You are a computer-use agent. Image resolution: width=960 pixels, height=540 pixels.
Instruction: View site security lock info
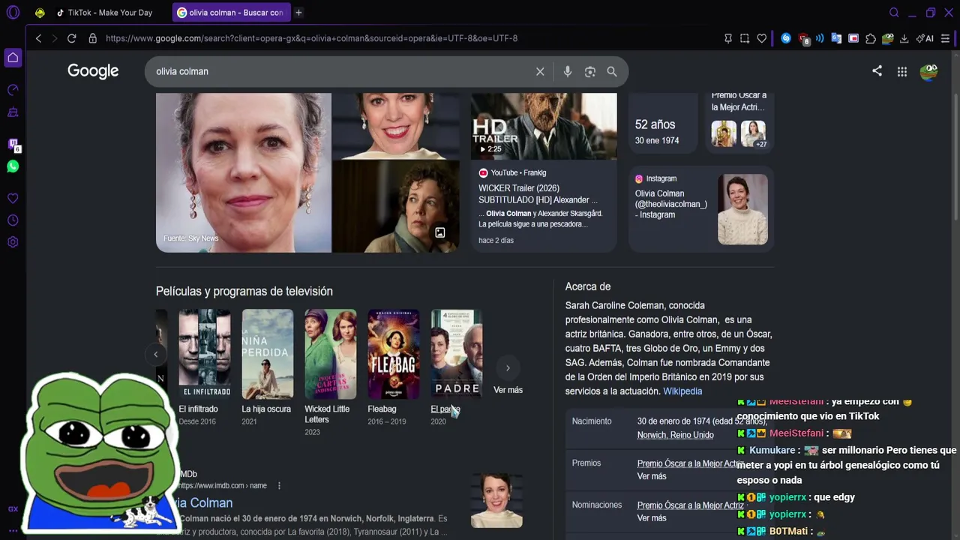click(x=92, y=38)
